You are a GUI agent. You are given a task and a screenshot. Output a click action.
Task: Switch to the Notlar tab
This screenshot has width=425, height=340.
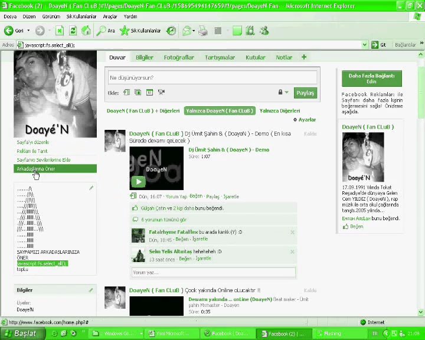284,57
